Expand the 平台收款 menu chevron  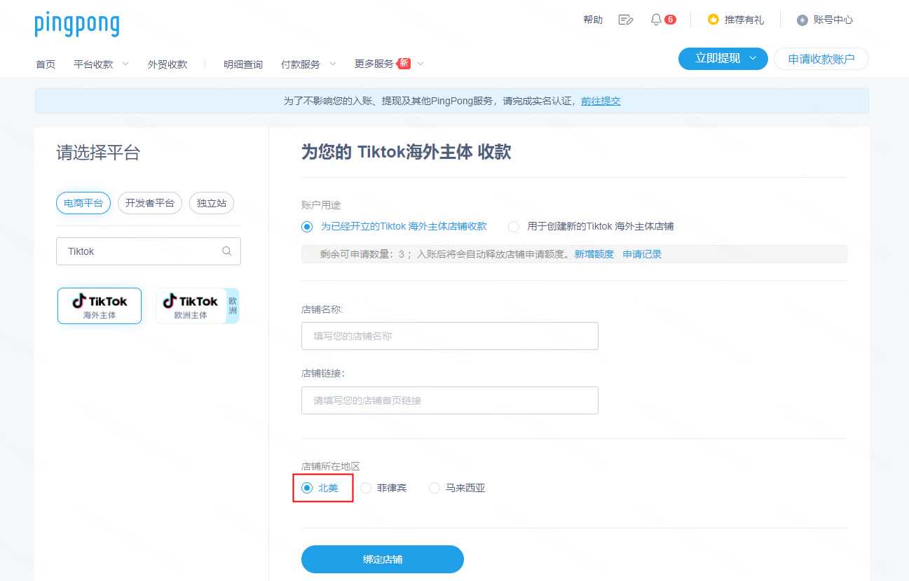click(125, 64)
